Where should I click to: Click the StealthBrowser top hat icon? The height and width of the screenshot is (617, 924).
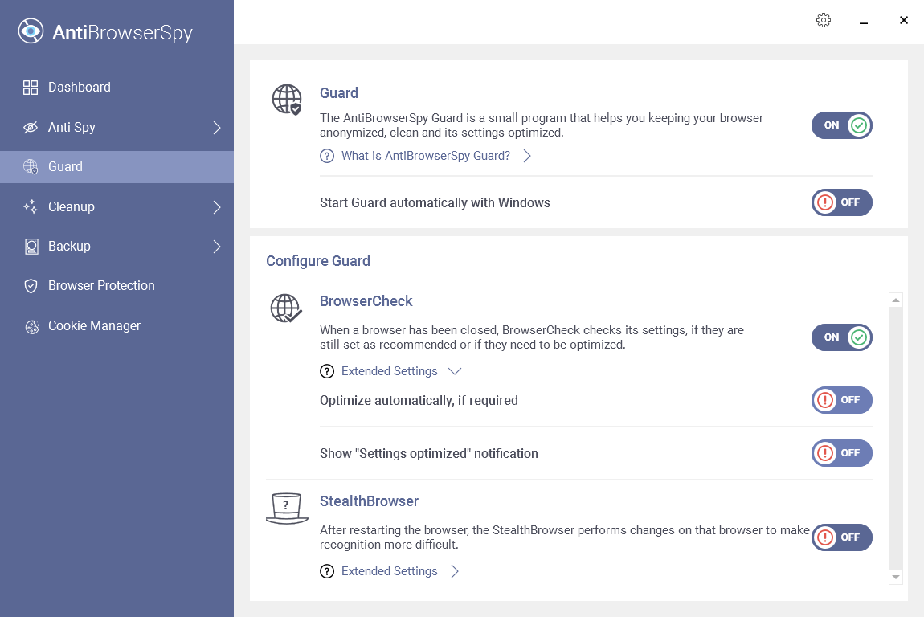(x=287, y=508)
